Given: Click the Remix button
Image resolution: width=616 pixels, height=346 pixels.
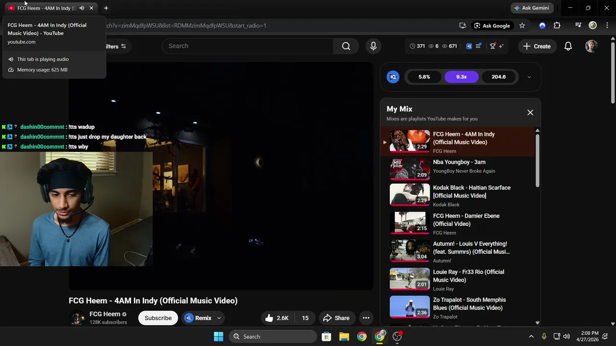Looking at the screenshot, I should coord(198,318).
